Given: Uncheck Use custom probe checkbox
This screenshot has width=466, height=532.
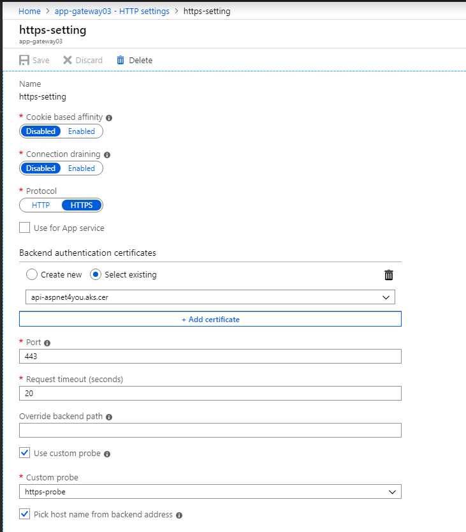Looking at the screenshot, I should 24,453.
